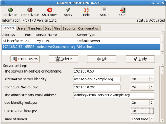
Task: Click the Quit exit-door icon
Action: (x=123, y=10)
